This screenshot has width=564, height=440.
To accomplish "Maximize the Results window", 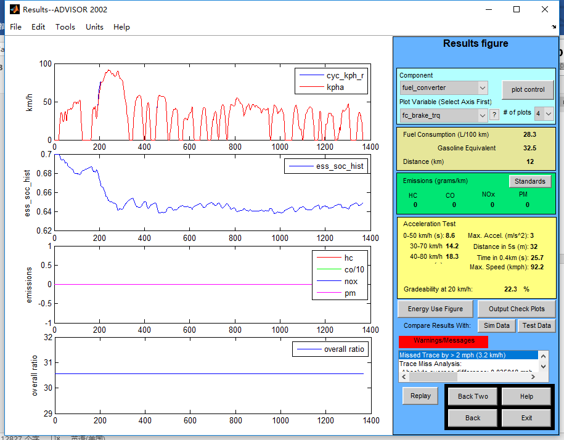I will (517, 9).
